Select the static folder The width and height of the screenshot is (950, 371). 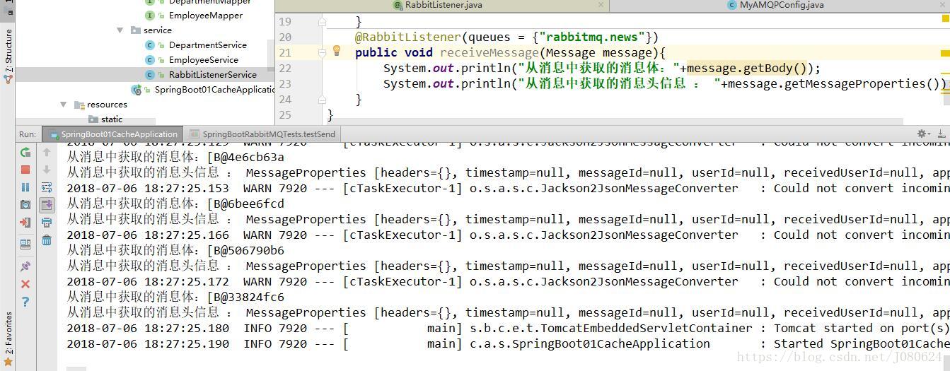pos(105,119)
